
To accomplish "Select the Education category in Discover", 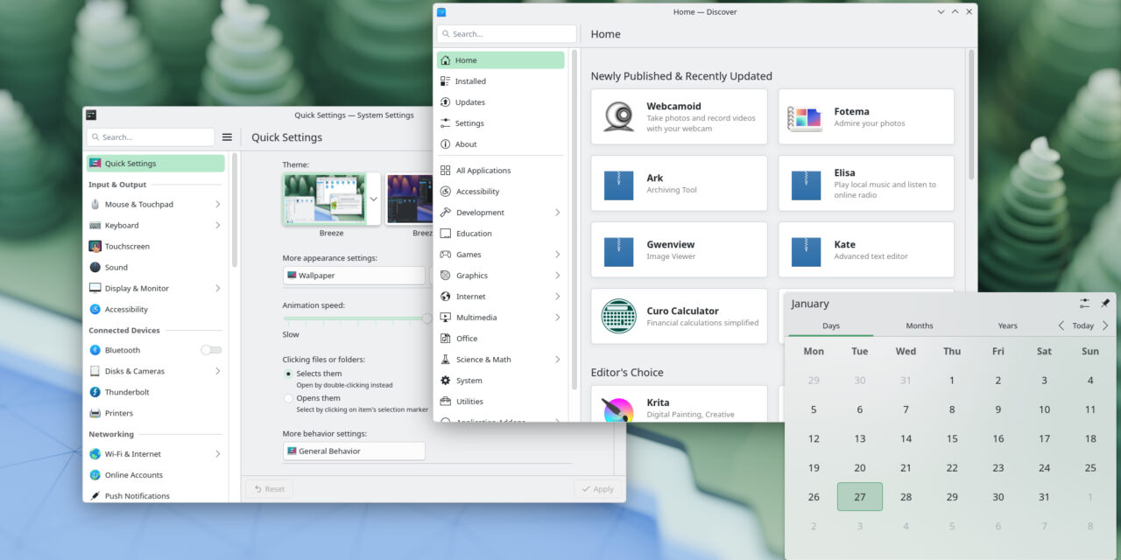I will click(501, 234).
